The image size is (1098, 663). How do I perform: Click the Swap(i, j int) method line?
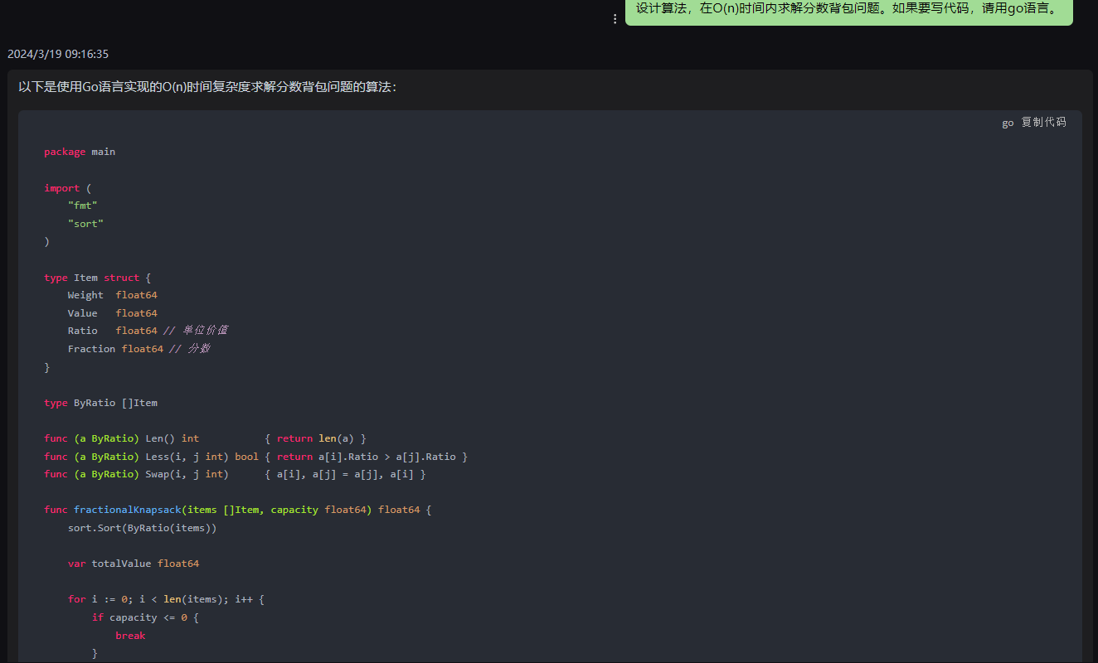pos(235,474)
